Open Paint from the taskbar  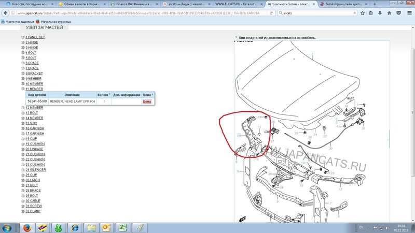pyautogui.click(x=140, y=228)
